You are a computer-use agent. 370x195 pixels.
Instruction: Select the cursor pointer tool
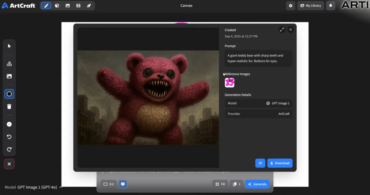9,46
